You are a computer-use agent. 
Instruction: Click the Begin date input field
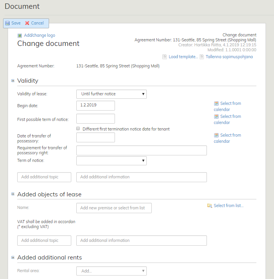95,106
